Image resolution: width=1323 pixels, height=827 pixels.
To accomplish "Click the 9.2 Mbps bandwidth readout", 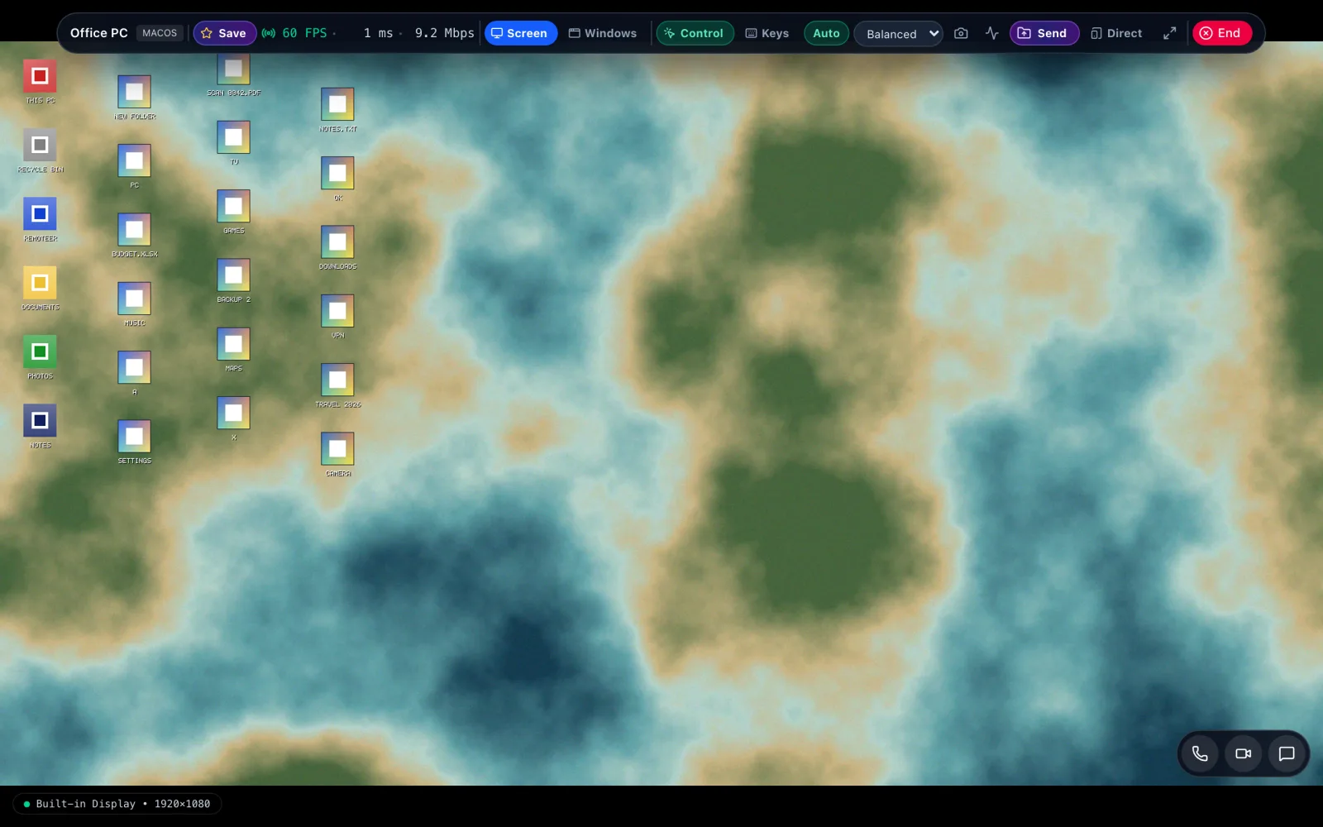I will [x=445, y=33].
